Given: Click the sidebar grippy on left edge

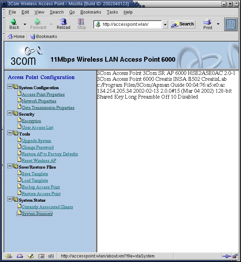Looking at the screenshot, I should (3, 147).
